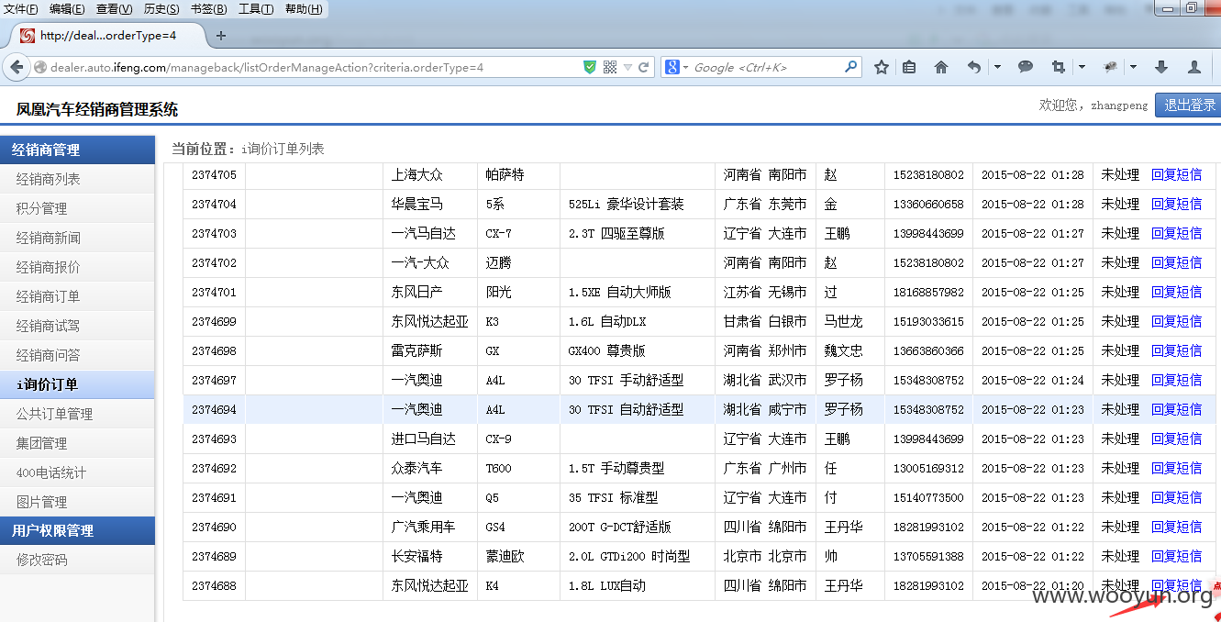Click the Google search input box
Image resolution: width=1221 pixels, height=622 pixels.
click(766, 67)
